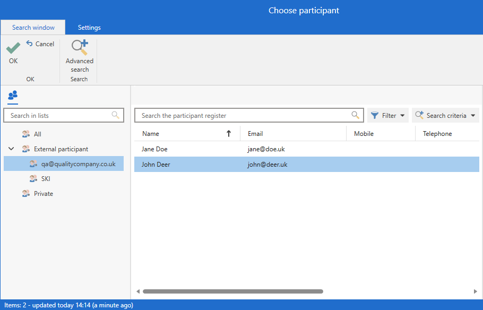Click the magnifier-plus icon on Search criteria
This screenshot has height=310, width=483.
point(419,115)
